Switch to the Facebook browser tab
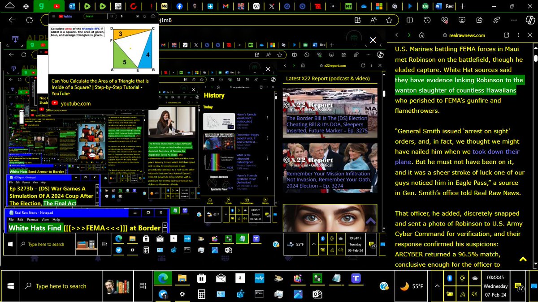Image resolution: width=538 pixels, height=302 pixels. click(x=179, y=6)
